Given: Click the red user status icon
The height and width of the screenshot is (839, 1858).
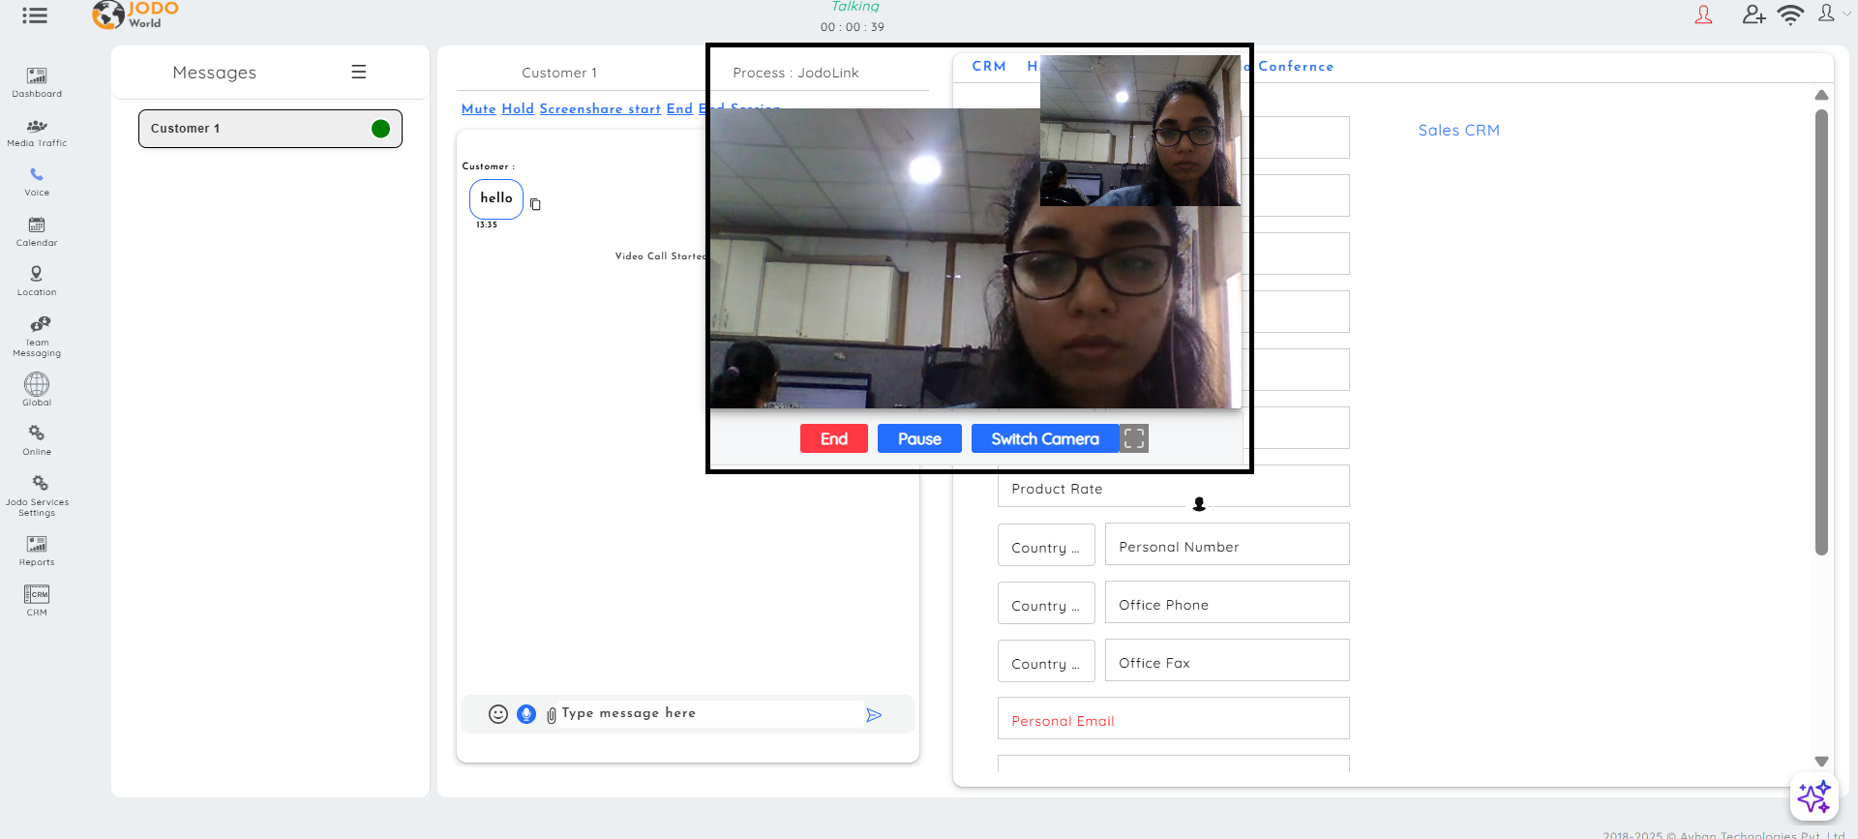Looking at the screenshot, I should coord(1704,15).
